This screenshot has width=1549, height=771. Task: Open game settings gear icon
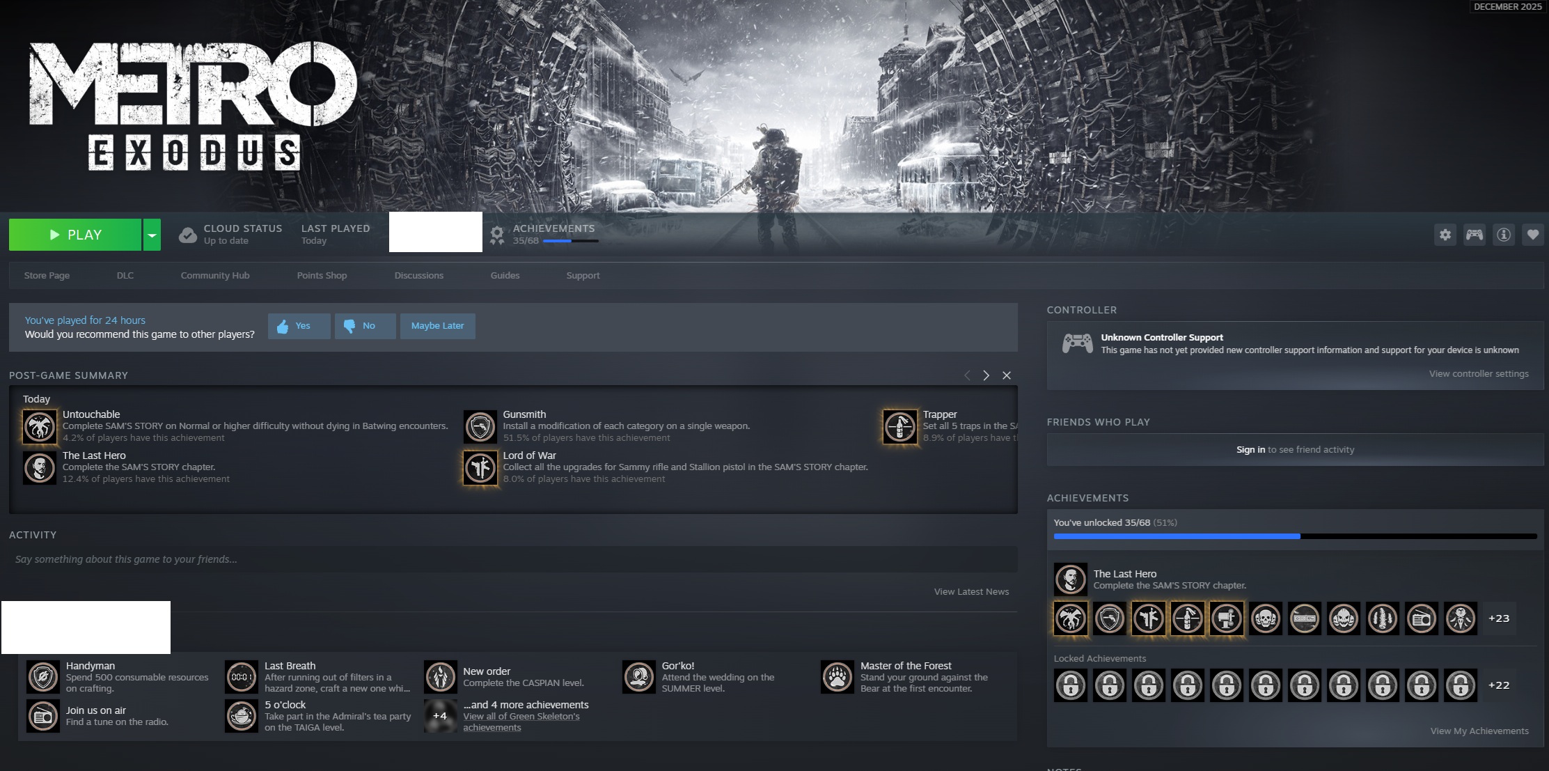point(1445,235)
